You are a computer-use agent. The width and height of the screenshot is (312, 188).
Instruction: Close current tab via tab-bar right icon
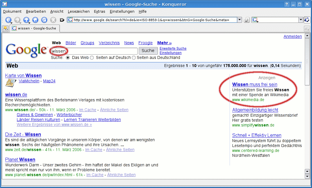pos(307,29)
